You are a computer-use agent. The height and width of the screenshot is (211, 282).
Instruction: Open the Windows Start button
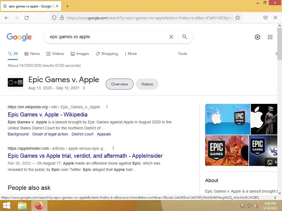tap(7, 206)
